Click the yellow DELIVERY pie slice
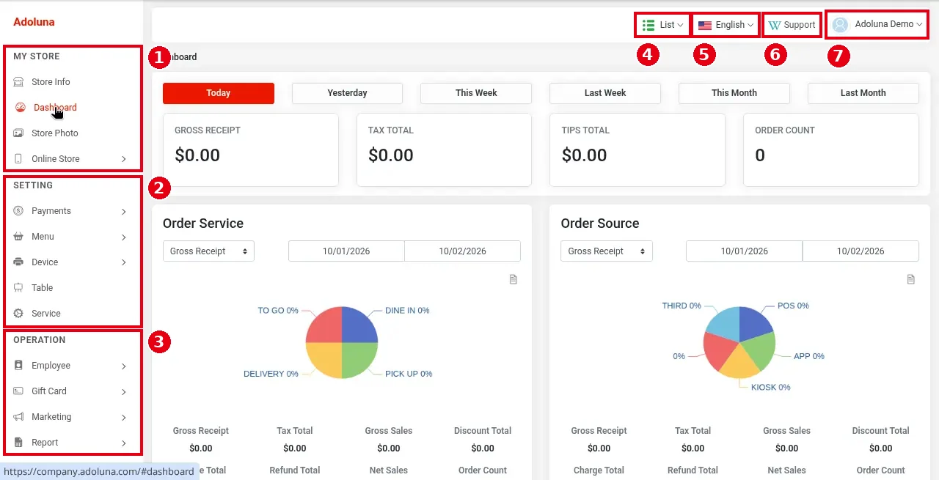 (326, 359)
